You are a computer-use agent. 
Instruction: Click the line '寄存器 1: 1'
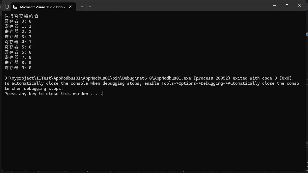[18, 26]
